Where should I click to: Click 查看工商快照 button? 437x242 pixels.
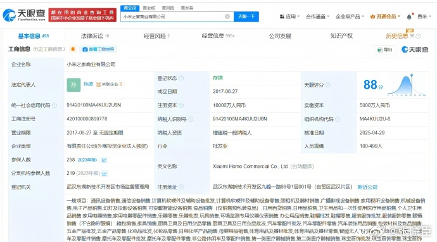click(x=98, y=49)
